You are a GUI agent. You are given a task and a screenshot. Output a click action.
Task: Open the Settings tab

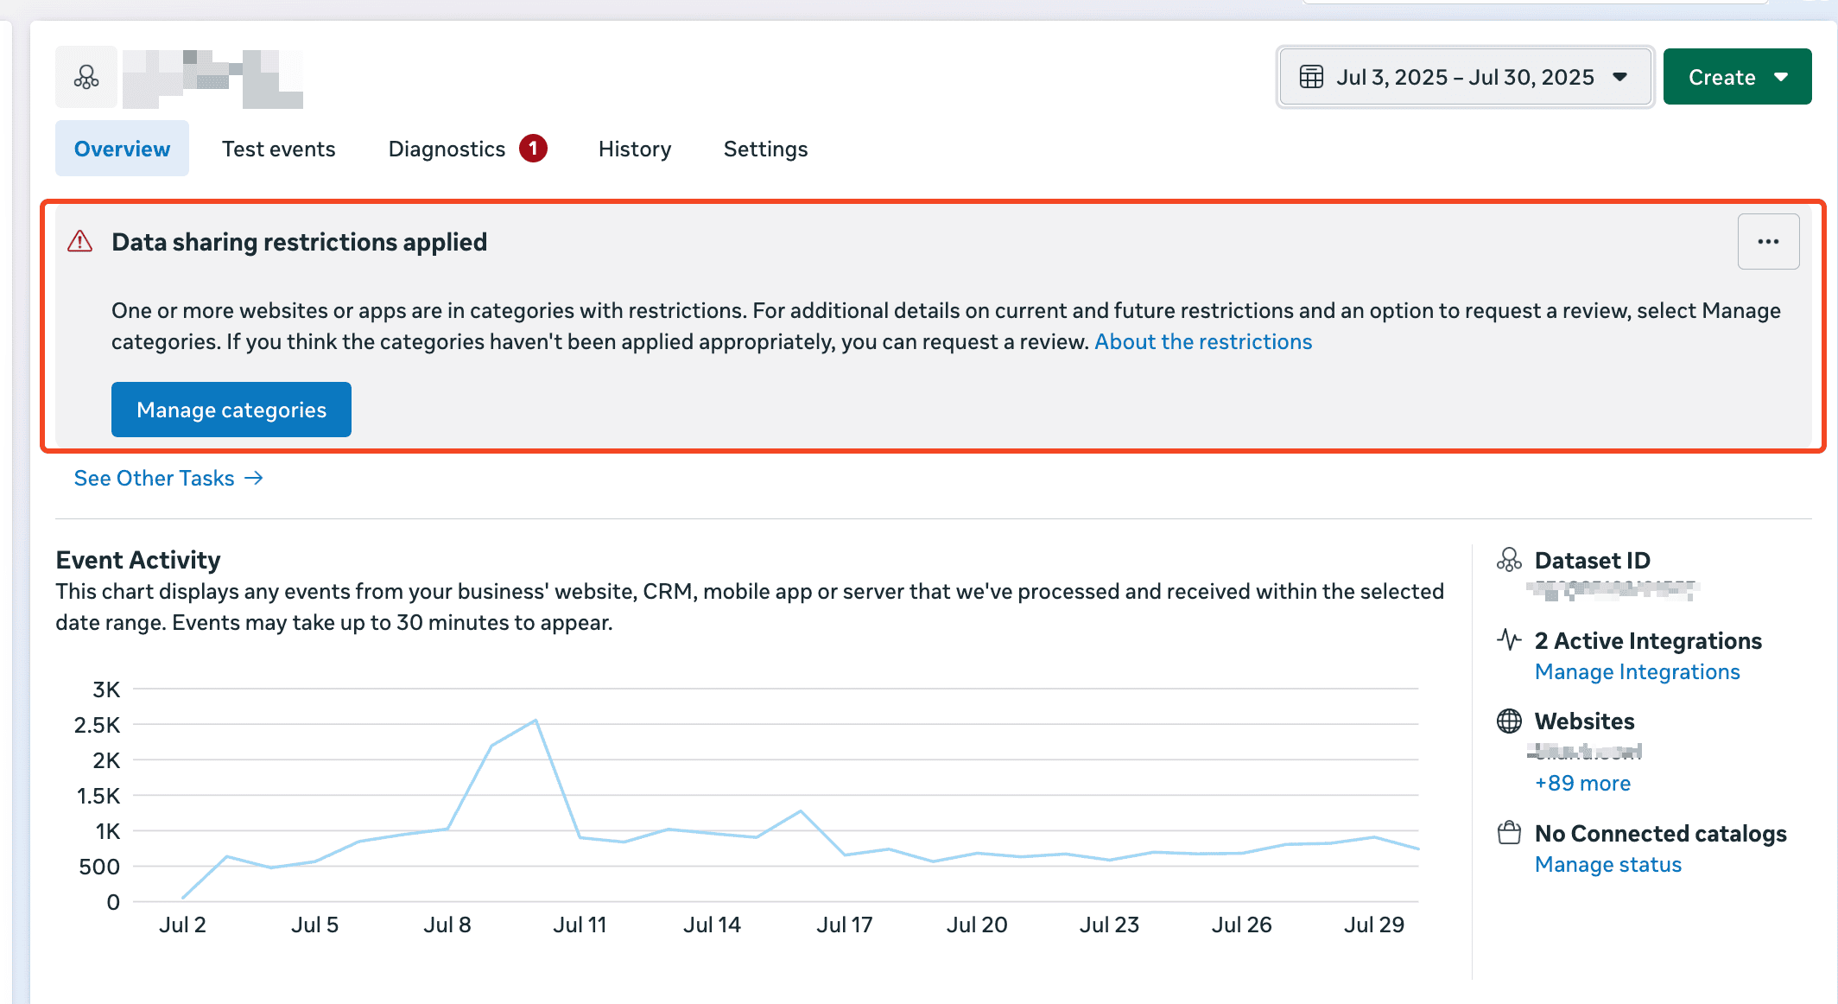point(765,149)
